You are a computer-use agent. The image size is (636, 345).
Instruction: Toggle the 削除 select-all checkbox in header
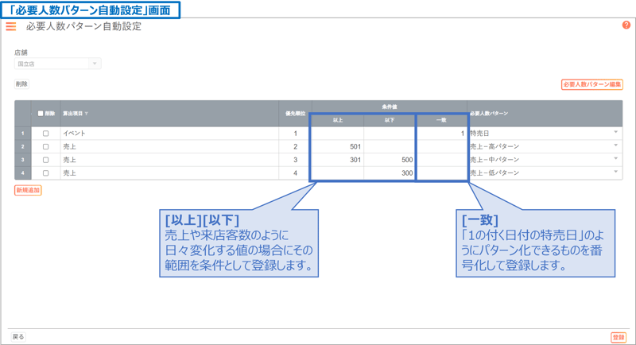pos(41,114)
